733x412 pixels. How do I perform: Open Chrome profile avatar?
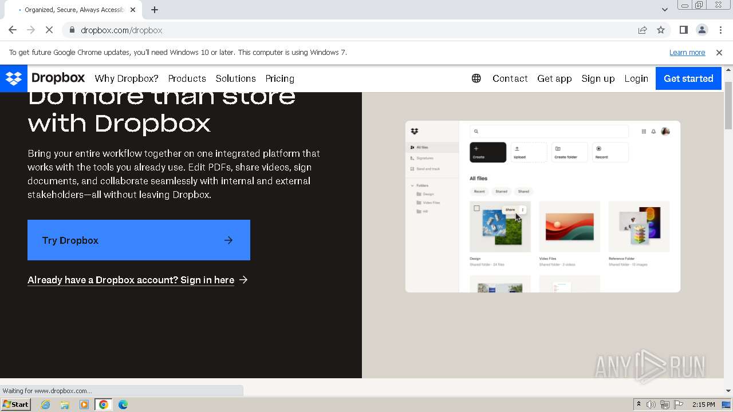702,30
